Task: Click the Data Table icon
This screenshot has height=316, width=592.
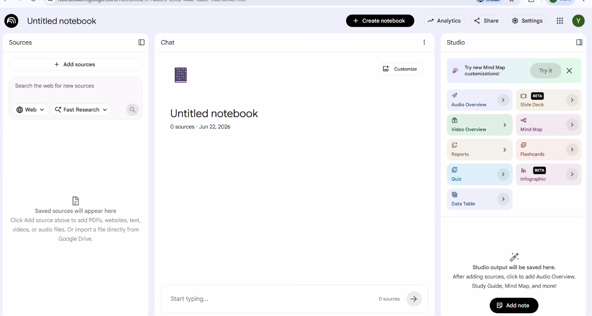Action: (455, 194)
